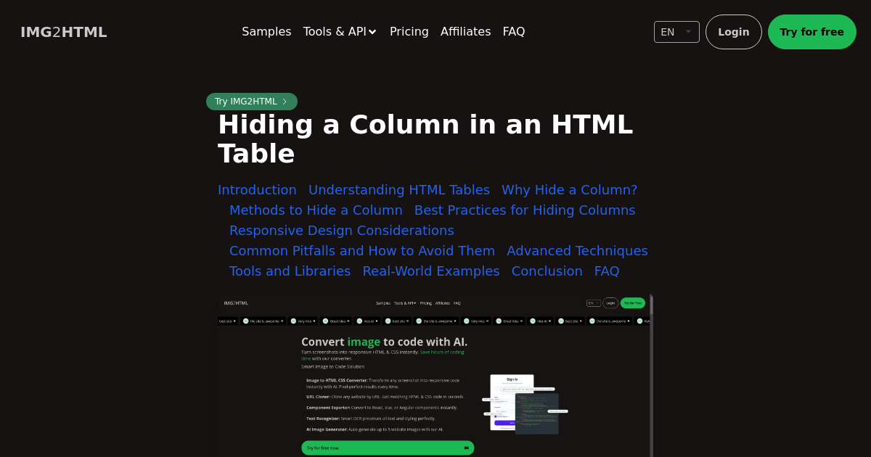This screenshot has width=871, height=457.
Task: Expand the Tools & API menu
Action: (x=340, y=32)
